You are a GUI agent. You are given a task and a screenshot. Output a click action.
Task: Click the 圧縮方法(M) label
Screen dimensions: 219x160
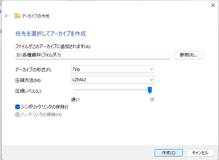pos(29,80)
